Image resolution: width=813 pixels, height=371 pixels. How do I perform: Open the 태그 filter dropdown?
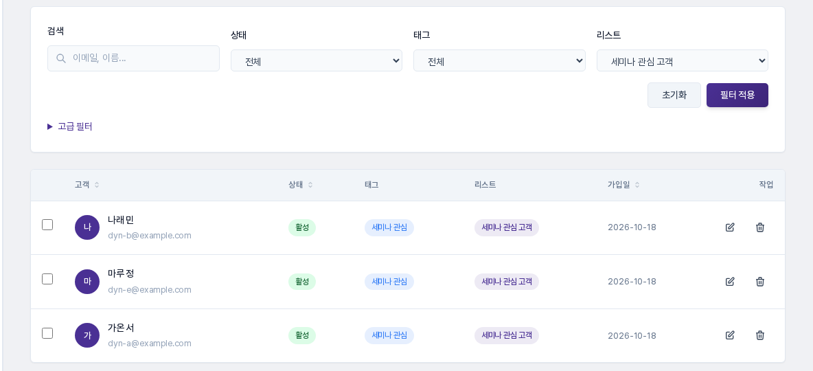coord(499,60)
